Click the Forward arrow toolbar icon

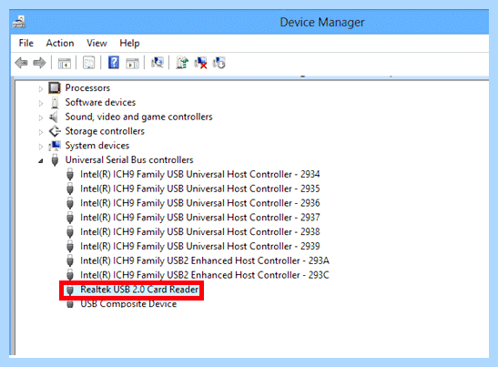[39, 63]
